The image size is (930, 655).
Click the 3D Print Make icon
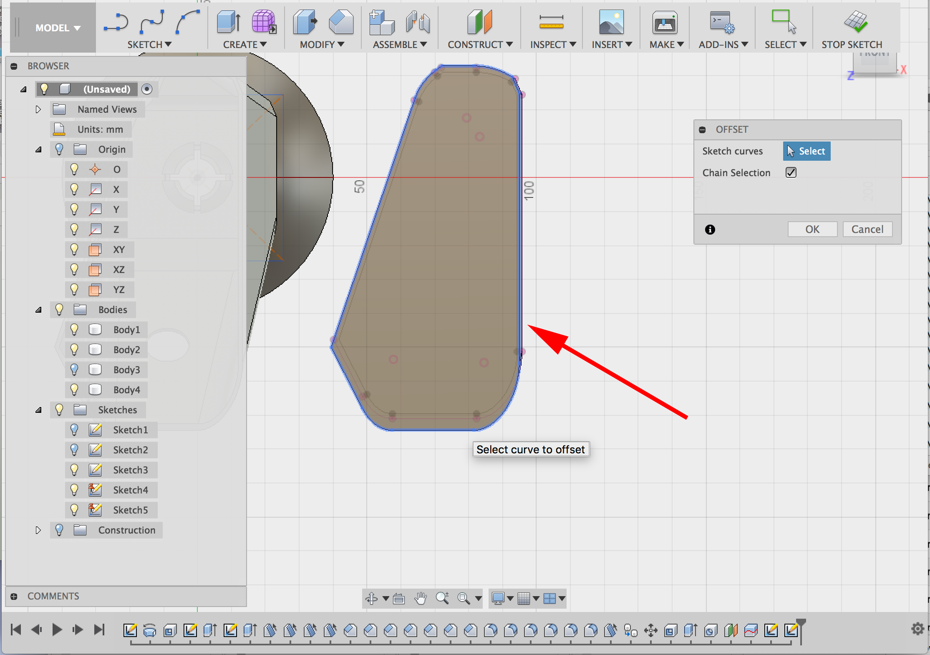665,22
